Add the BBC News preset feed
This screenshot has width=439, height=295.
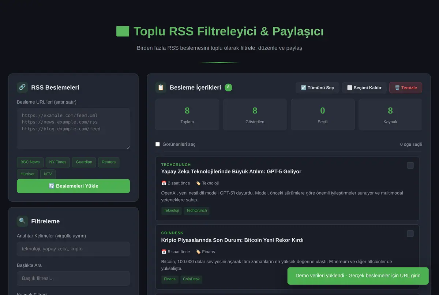pos(30,162)
